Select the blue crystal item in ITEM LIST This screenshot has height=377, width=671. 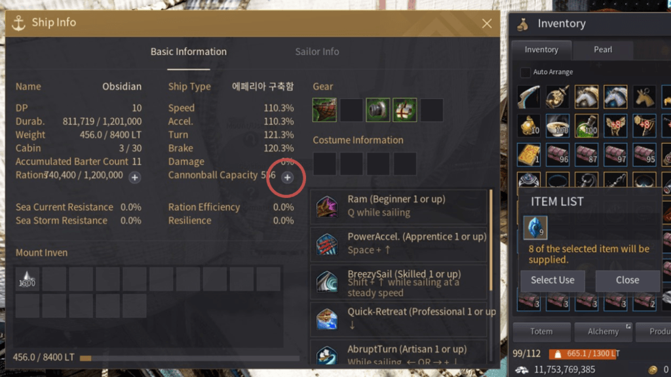pos(535,228)
